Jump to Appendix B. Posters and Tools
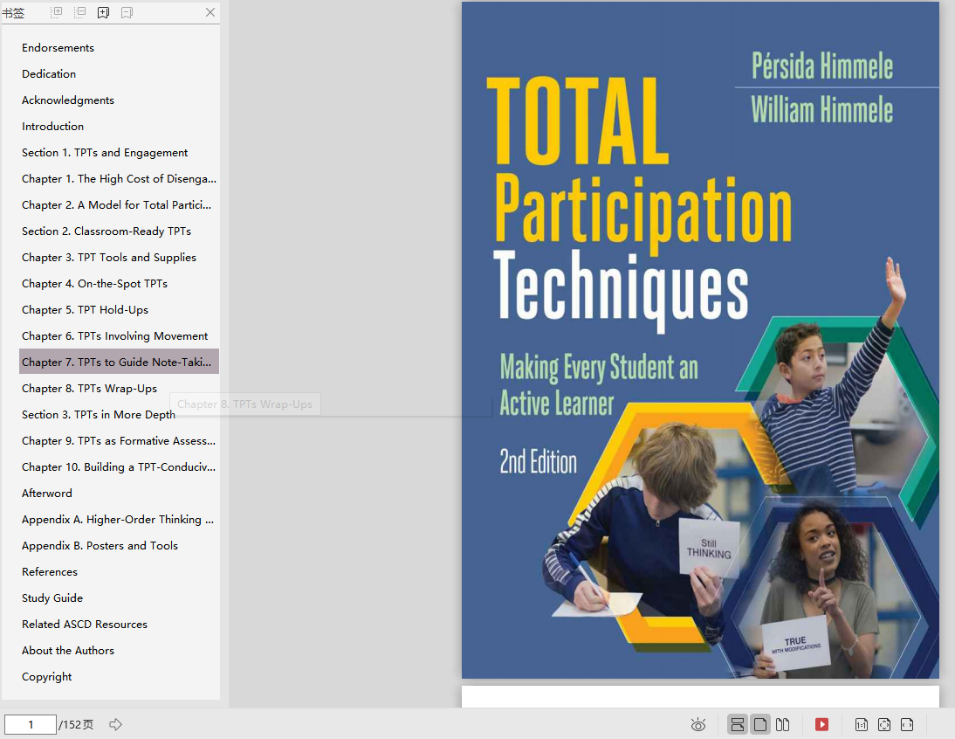Screen dimensions: 955x739 click(100, 545)
